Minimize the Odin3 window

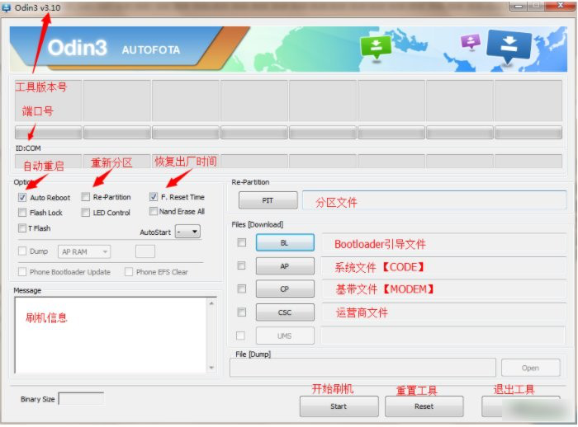518,6
